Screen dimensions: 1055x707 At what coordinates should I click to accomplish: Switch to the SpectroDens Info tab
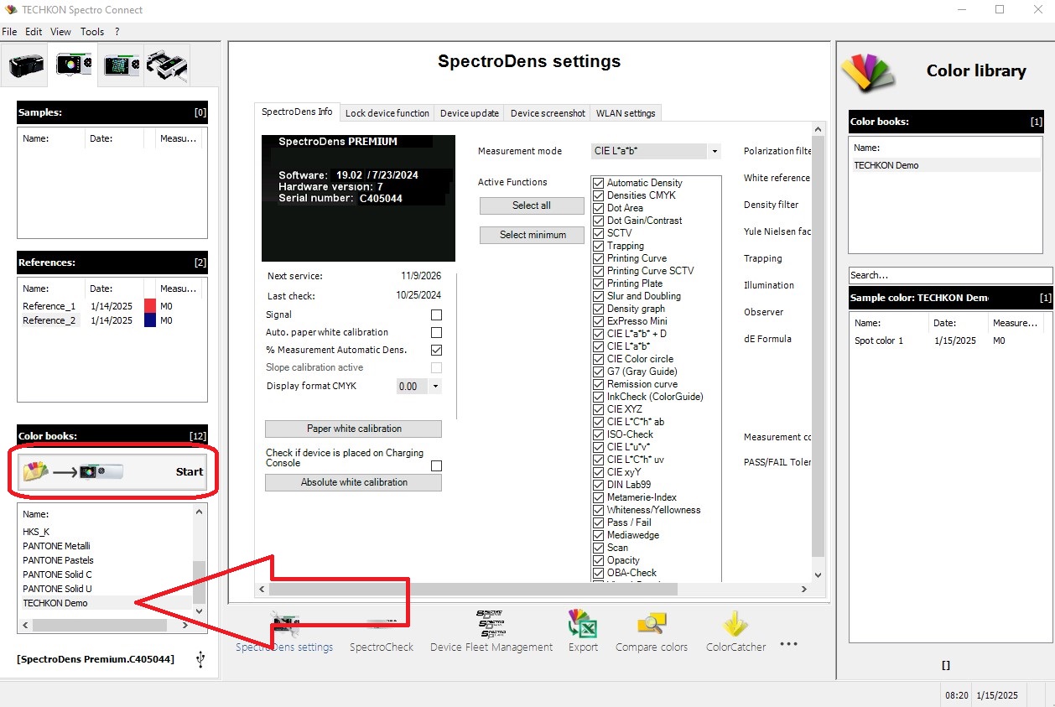pos(297,112)
